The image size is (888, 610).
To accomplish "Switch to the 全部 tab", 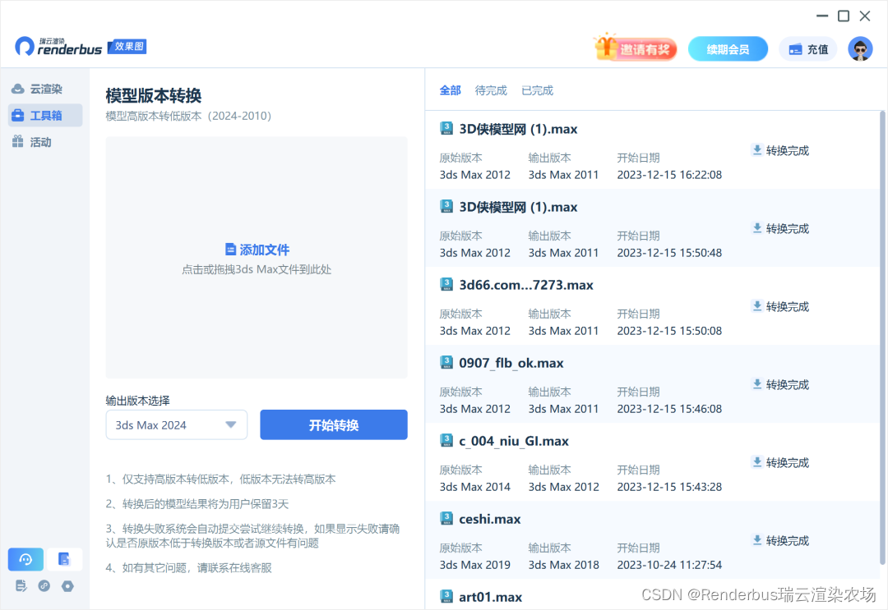I will (451, 90).
